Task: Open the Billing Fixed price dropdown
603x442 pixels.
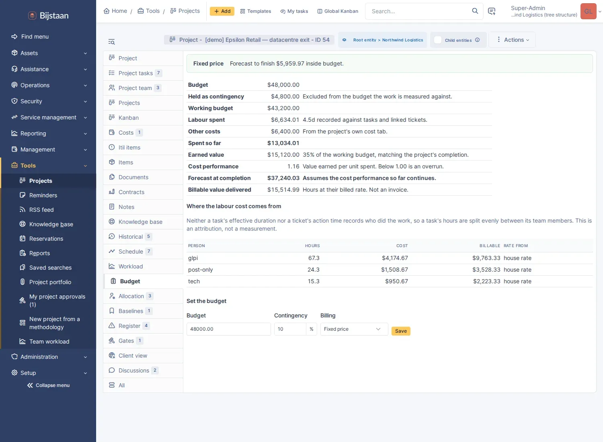Action: [x=354, y=329]
